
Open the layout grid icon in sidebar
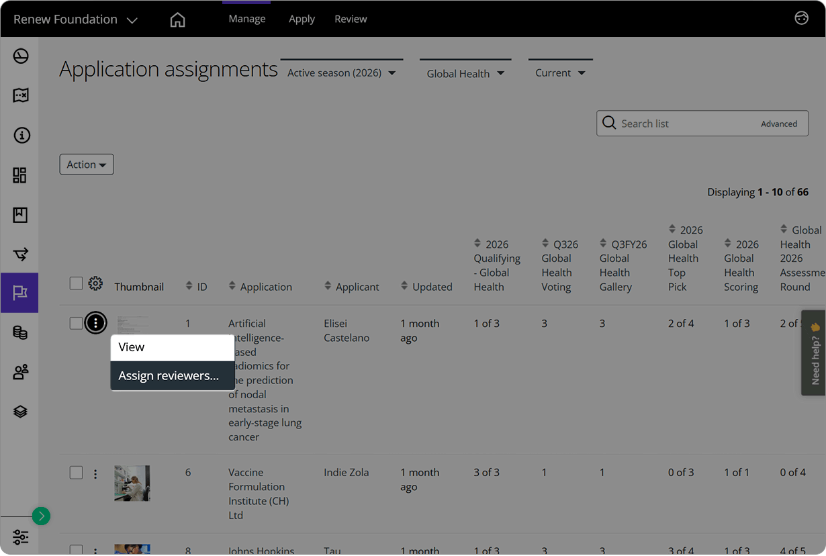tap(20, 175)
